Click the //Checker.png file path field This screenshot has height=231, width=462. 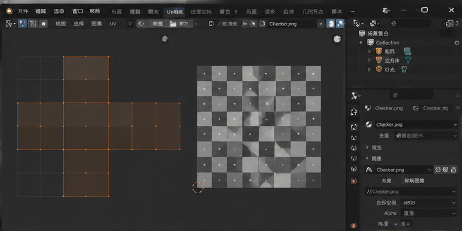click(x=411, y=191)
